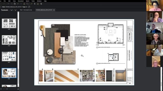Click reference image A at the bottom row

41,76
